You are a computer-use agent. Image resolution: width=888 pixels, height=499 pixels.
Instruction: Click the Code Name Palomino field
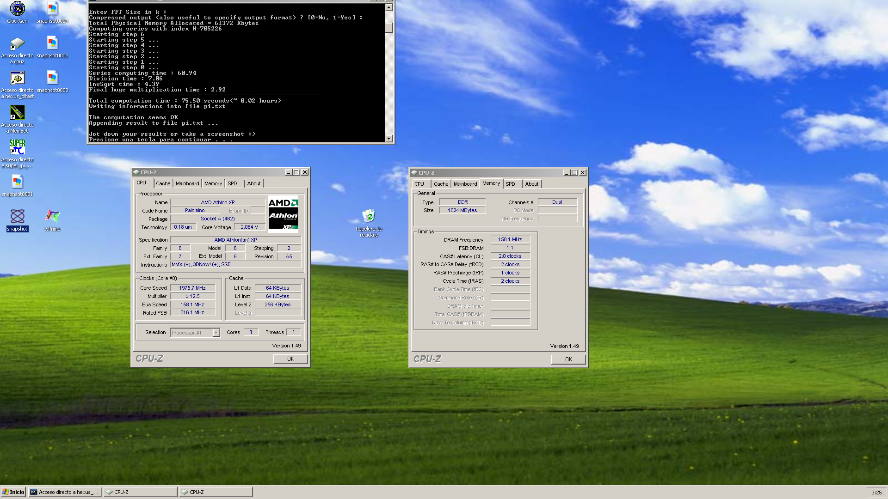point(195,210)
